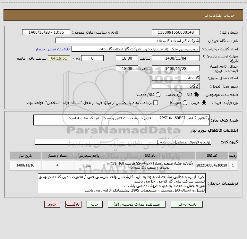Click the پاسخ به نیاز button

(187, 204)
